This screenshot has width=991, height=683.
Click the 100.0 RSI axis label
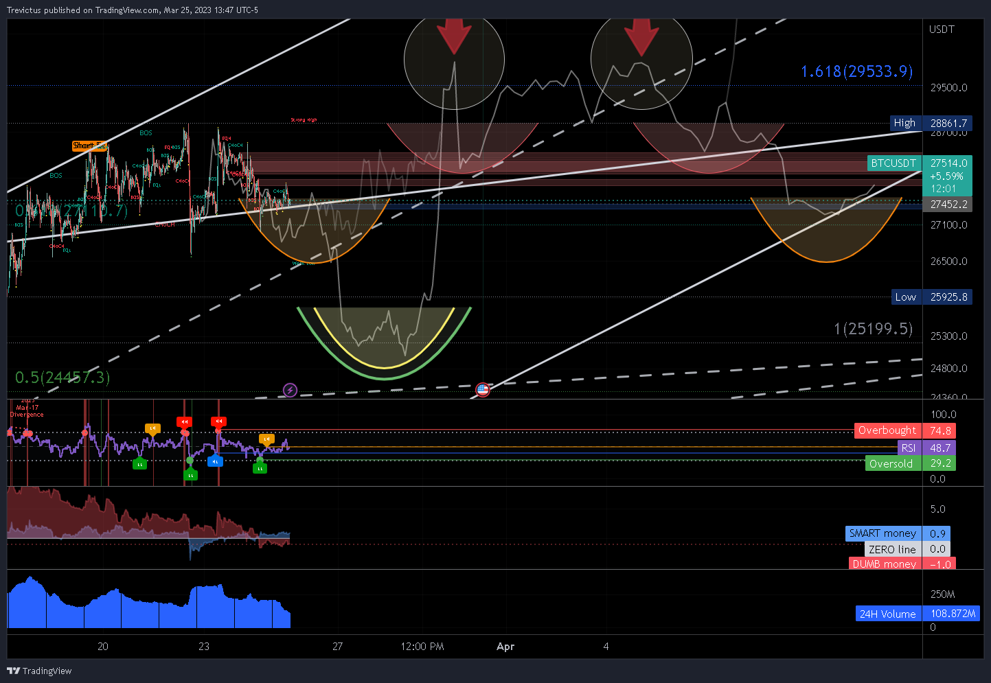point(943,415)
